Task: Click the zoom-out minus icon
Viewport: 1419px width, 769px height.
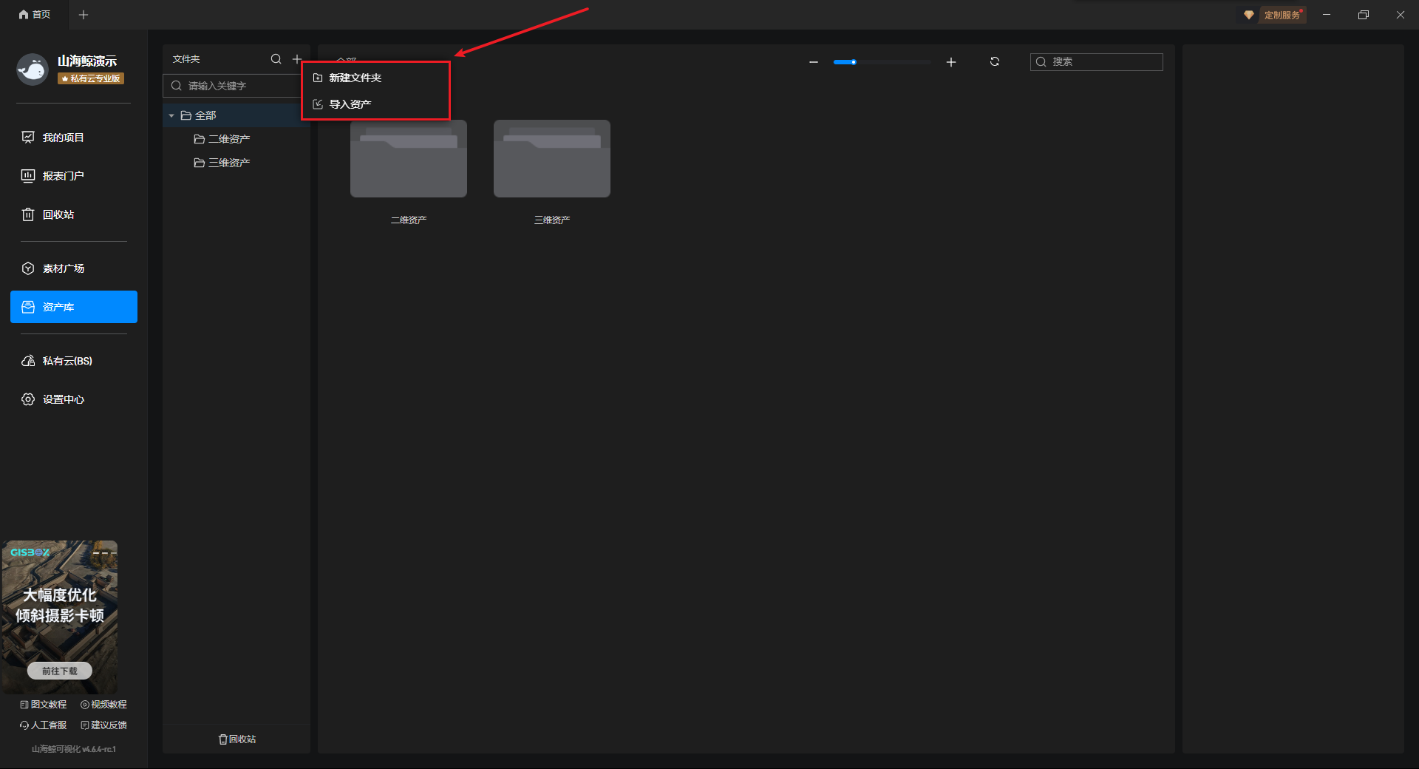Action: pos(814,62)
